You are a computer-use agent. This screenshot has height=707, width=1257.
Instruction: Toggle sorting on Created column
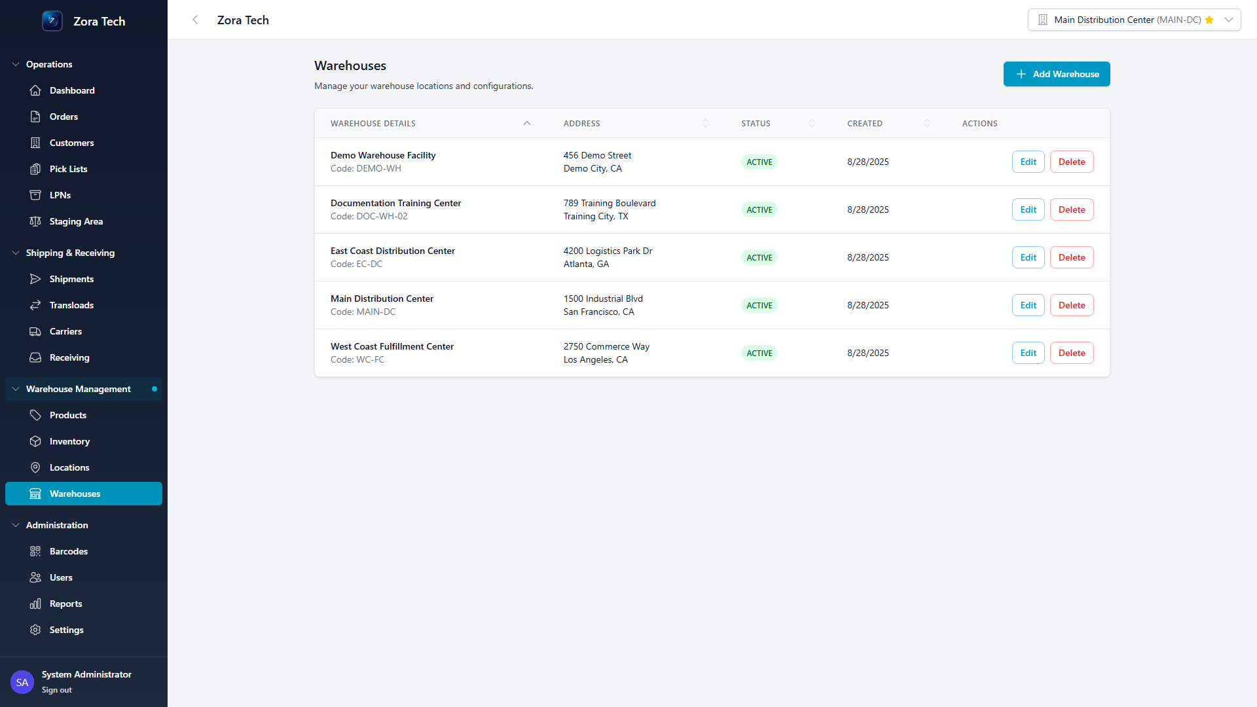(x=927, y=123)
